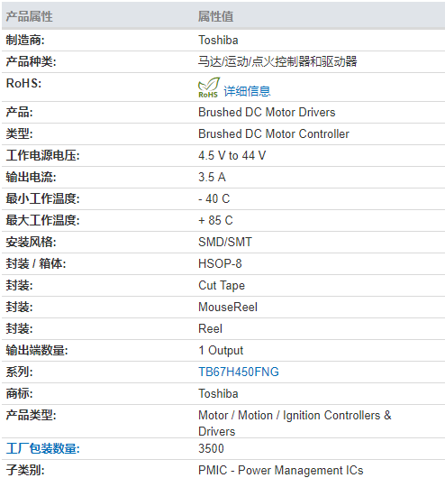
Task: Click the + 85 C maximum temperature value
Action: click(x=215, y=220)
